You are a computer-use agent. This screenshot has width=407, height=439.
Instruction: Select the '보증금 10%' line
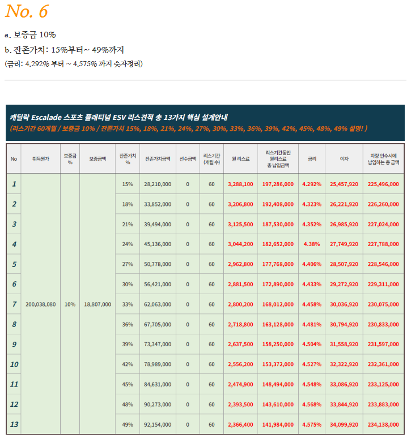[30, 35]
